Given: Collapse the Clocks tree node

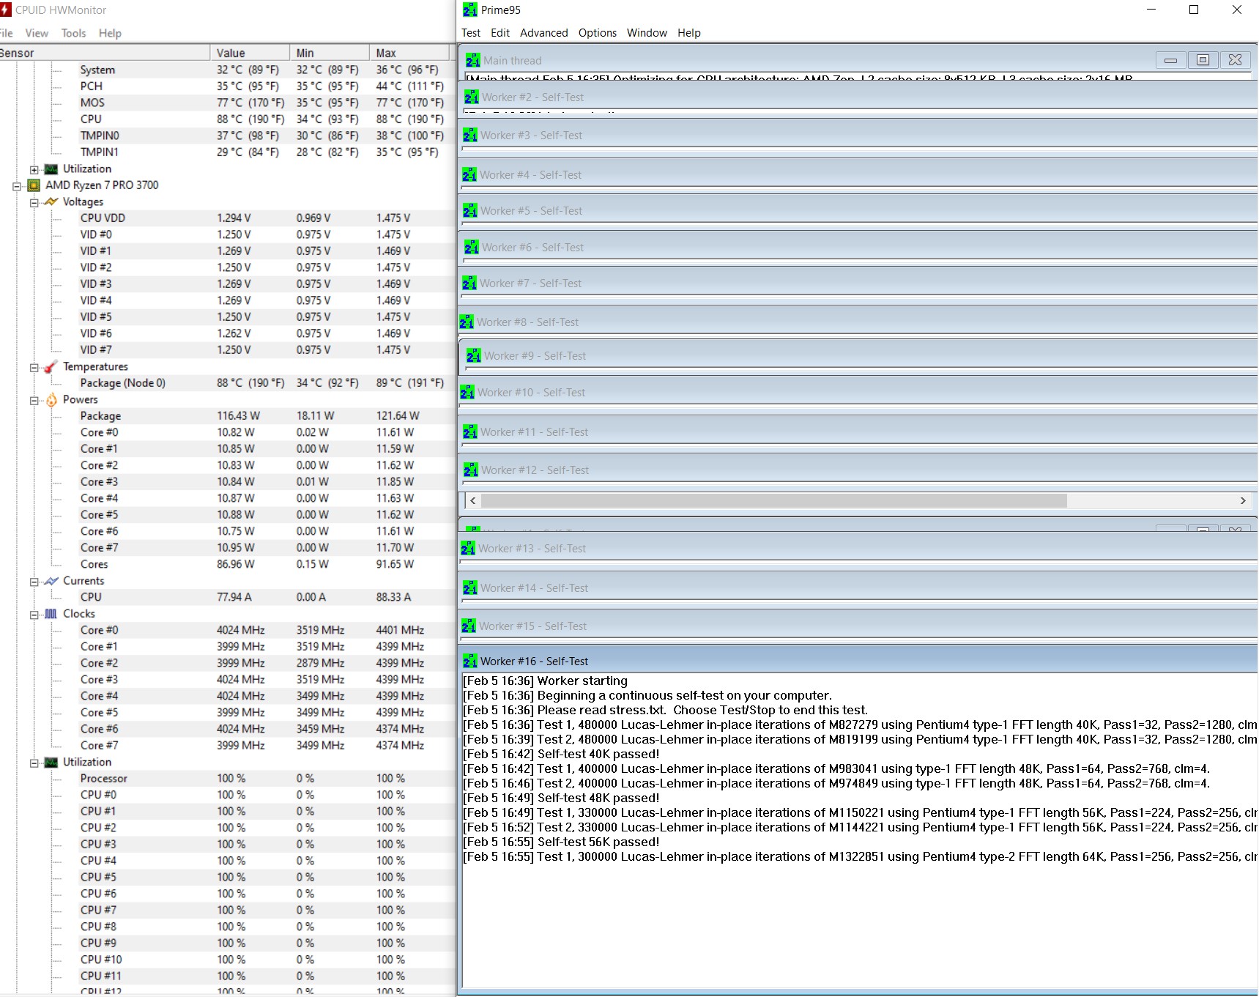Looking at the screenshot, I should pos(34,615).
